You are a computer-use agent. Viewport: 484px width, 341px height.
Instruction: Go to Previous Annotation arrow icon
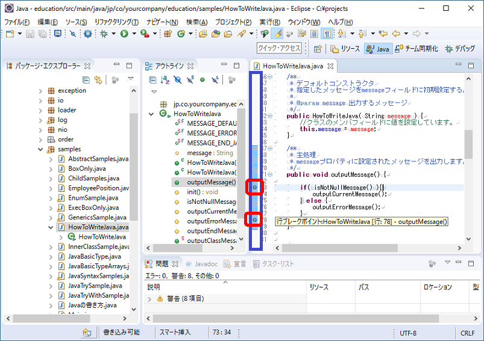pyautogui.click(x=362, y=34)
